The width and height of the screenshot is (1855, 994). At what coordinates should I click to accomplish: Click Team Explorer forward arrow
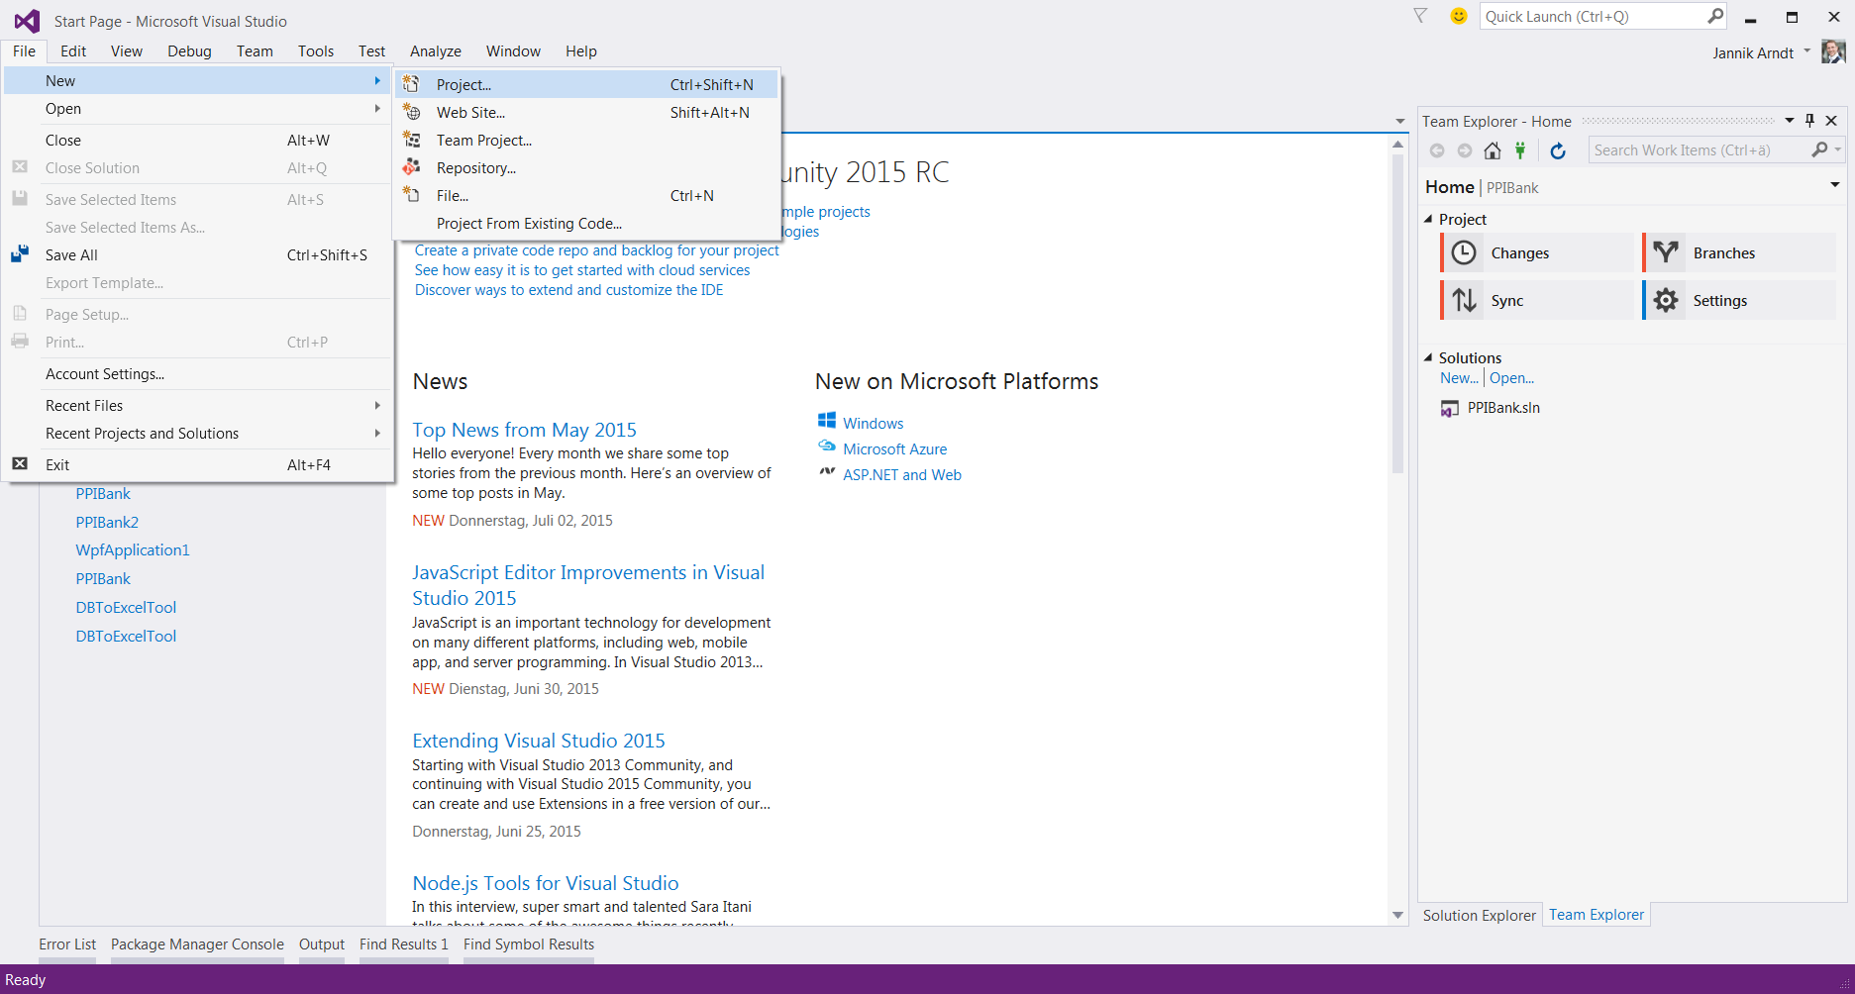coord(1465,150)
